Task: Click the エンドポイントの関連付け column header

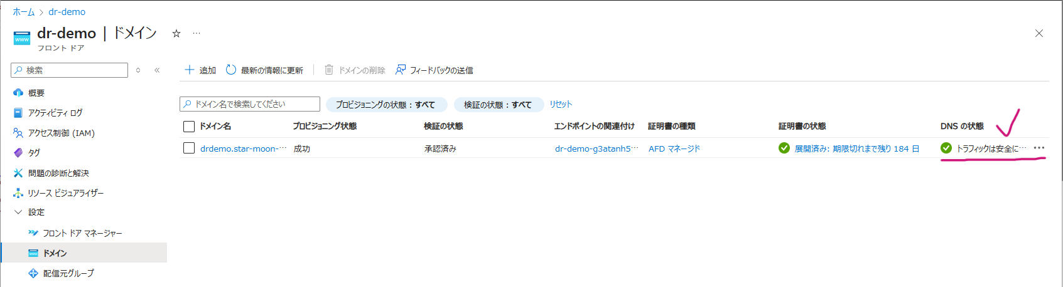Action: [x=595, y=126]
